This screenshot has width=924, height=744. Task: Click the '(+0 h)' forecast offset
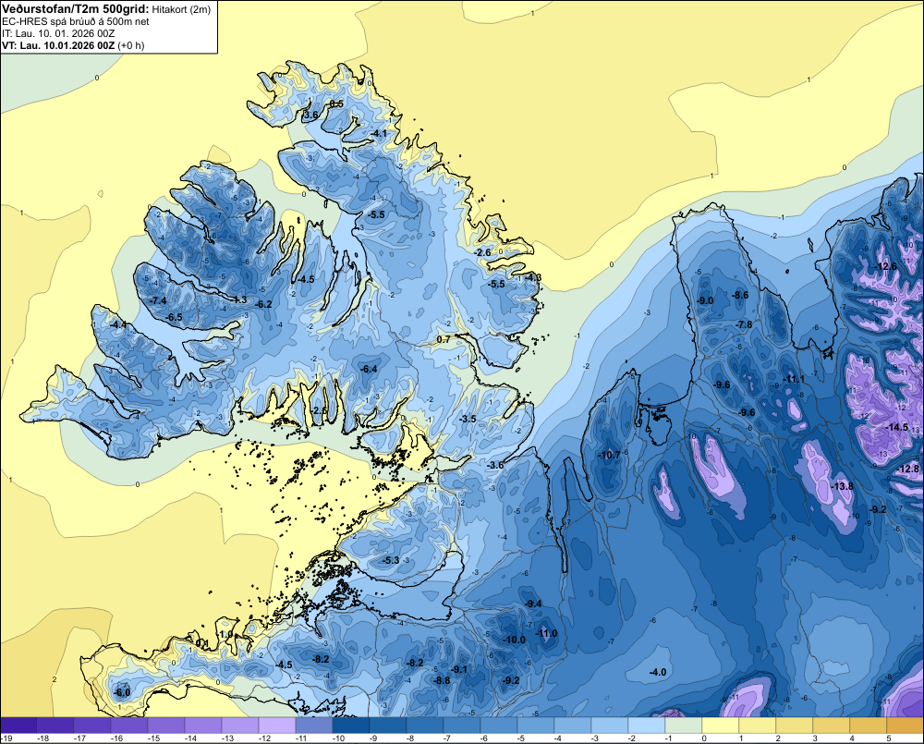click(131, 45)
